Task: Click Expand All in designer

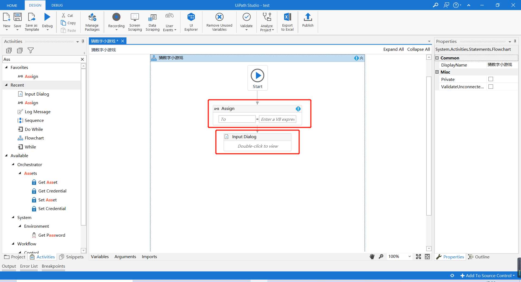Action: click(x=393, y=49)
